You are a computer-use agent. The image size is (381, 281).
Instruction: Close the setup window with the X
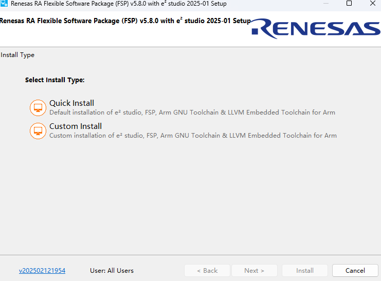pos(372,4)
